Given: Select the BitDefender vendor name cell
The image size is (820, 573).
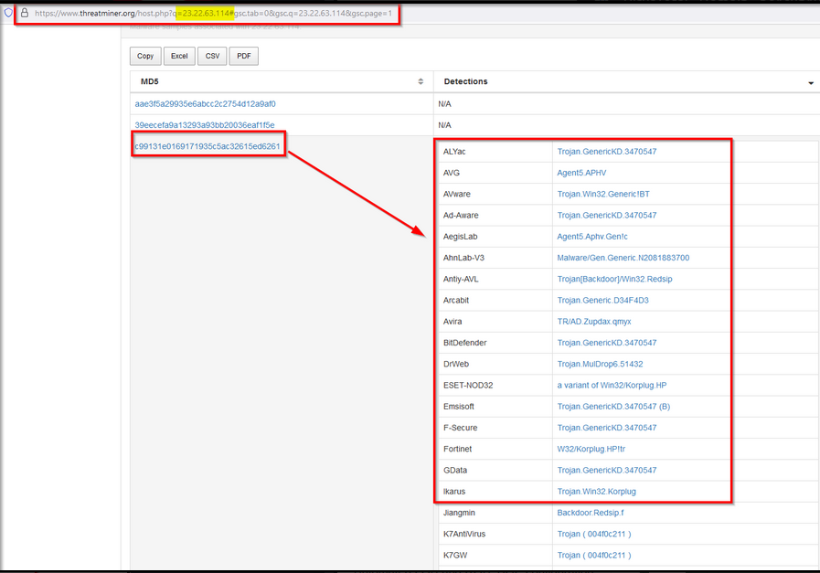Looking at the screenshot, I should (x=495, y=343).
